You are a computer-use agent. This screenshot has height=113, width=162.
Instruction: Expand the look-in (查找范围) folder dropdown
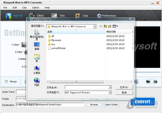click(x=94, y=26)
